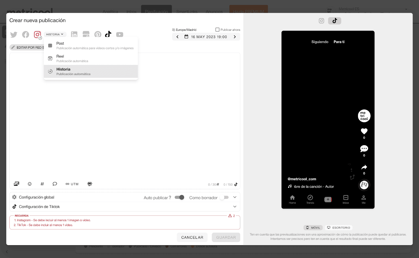The height and width of the screenshot is (258, 419).
Task: Select the Pinterest network icon
Action: coord(98,35)
